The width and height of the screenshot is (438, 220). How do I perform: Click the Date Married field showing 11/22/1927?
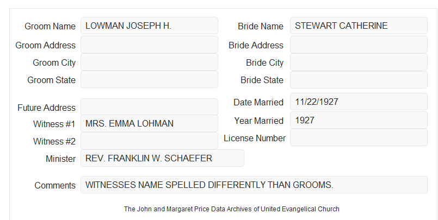pos(359,102)
